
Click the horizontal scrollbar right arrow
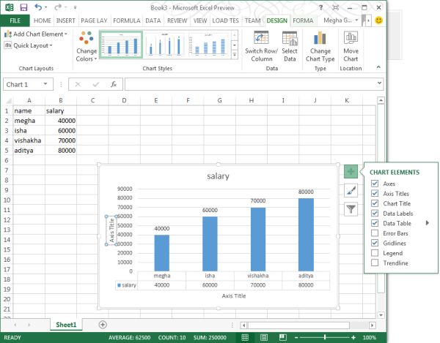(x=372, y=325)
